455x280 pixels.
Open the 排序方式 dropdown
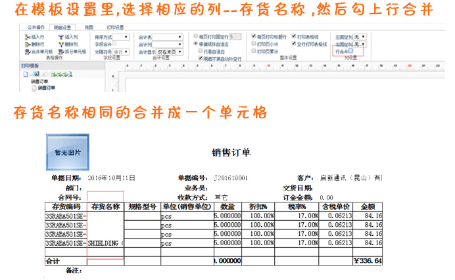126,37
